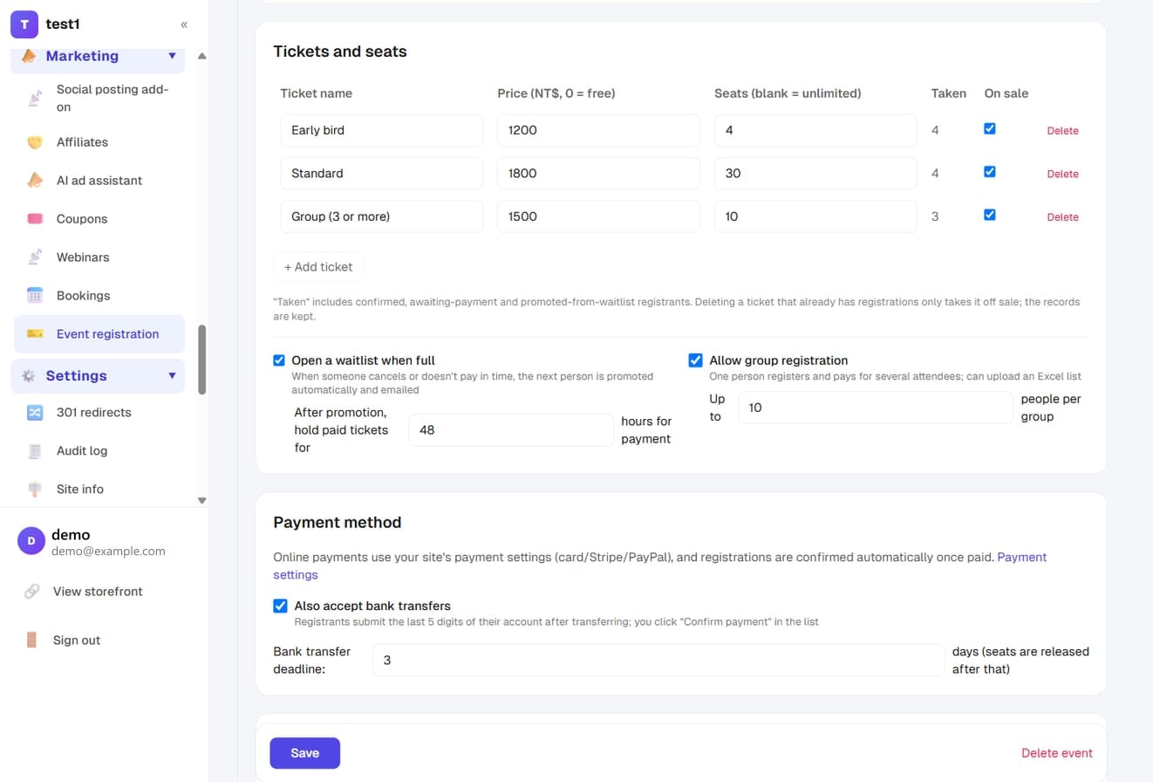Delete the Early bird ticket
Screen dimensions: 1153x782
1062,131
